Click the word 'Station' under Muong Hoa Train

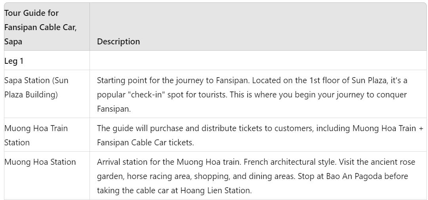point(17,143)
